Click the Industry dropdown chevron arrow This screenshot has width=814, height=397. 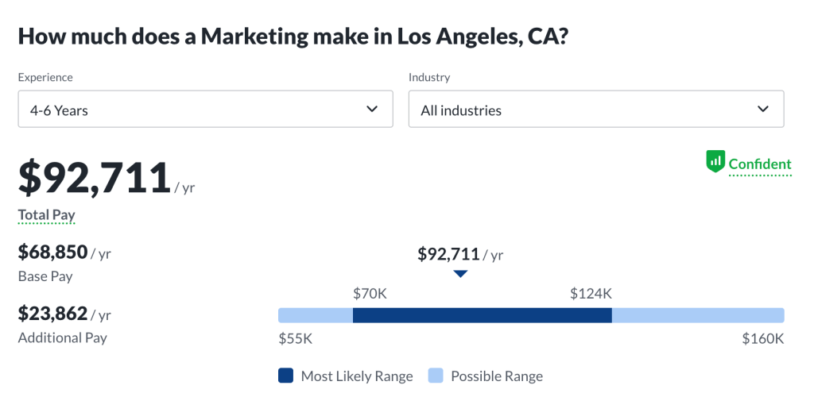(x=763, y=109)
